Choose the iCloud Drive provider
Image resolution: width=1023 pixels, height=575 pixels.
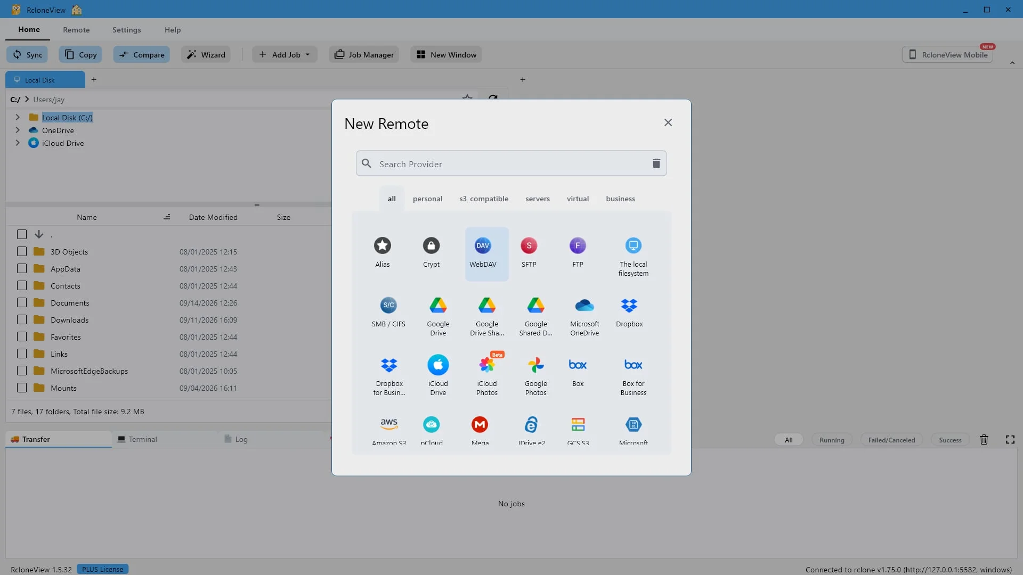coord(438,376)
